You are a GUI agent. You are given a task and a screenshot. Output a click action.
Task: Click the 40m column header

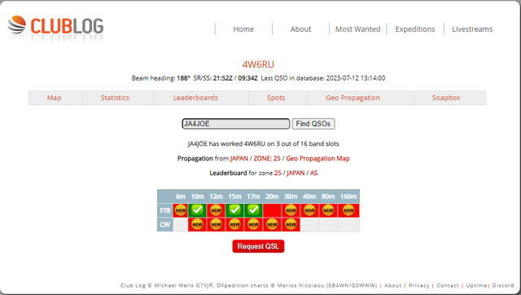click(x=309, y=196)
